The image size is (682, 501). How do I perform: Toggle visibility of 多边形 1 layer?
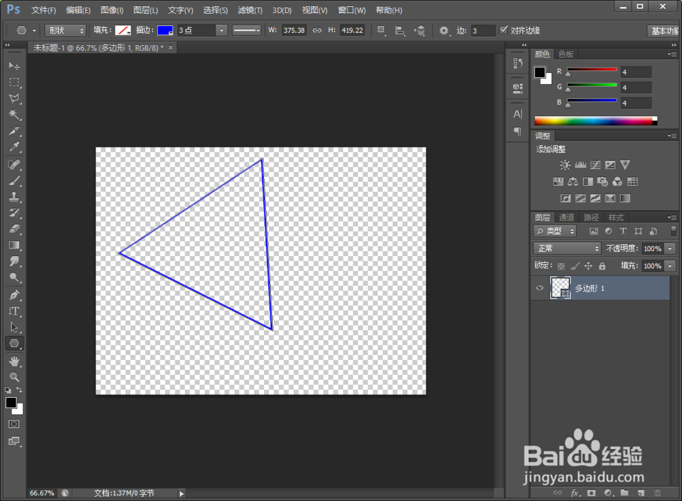coord(539,287)
